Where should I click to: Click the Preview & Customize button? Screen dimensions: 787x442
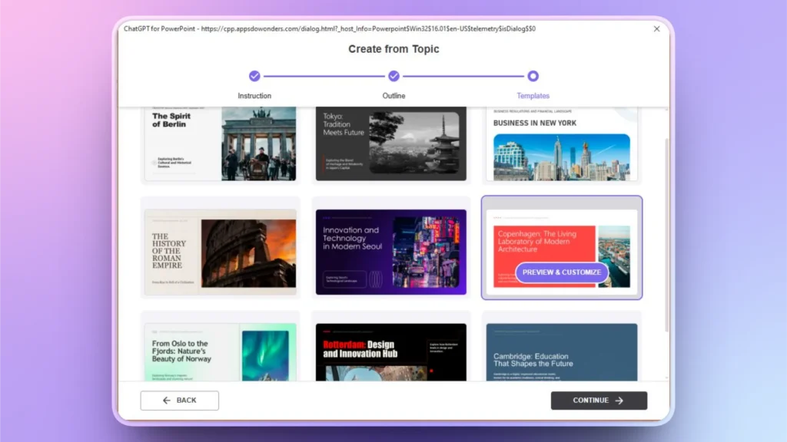[x=561, y=272]
